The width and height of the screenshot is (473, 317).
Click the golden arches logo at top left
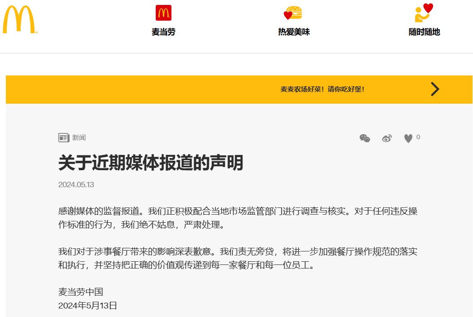pyautogui.click(x=20, y=19)
